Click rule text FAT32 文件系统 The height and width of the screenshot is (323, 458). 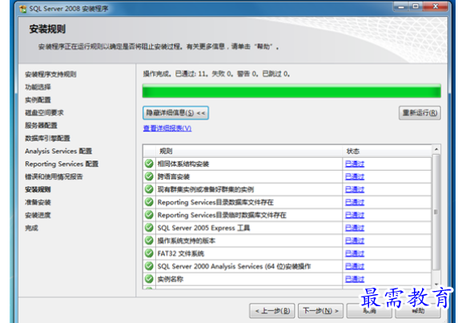[x=180, y=254]
